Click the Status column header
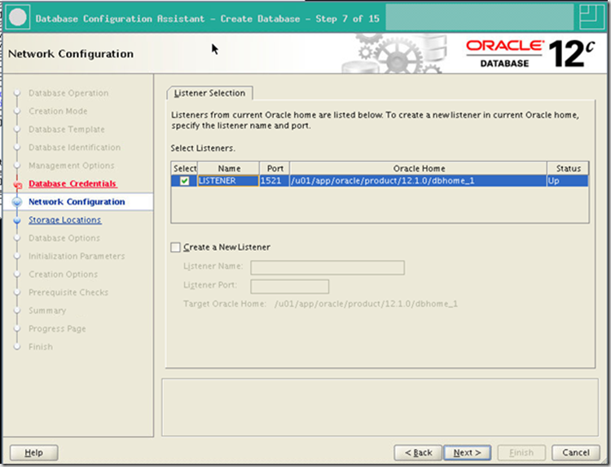Screen dimensions: 611x467 pos(568,169)
